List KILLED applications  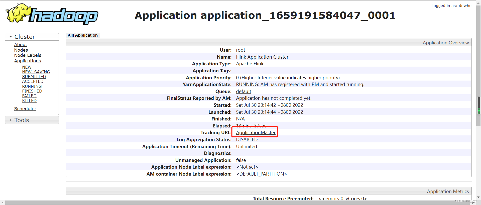pyautogui.click(x=29, y=101)
